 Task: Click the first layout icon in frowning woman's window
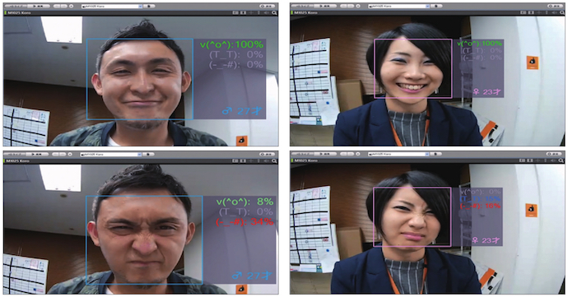[523, 160]
